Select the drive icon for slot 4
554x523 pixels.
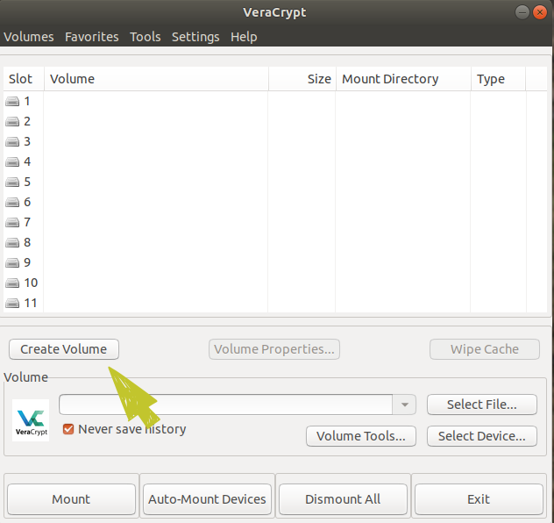[12, 162]
